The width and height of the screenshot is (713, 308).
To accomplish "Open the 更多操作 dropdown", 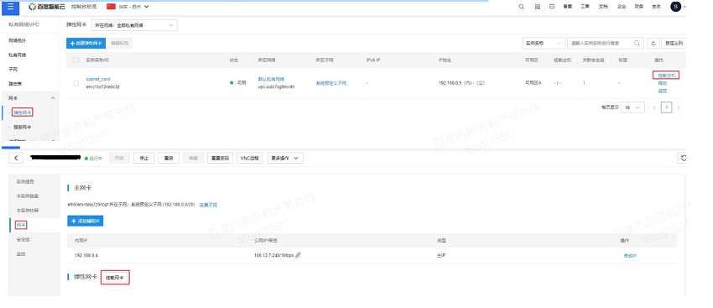I will [285, 158].
